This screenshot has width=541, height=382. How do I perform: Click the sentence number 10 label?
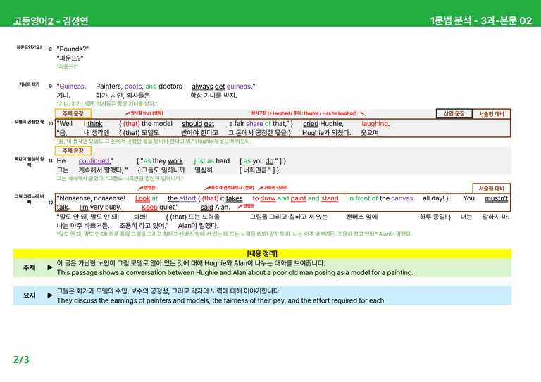coord(51,123)
